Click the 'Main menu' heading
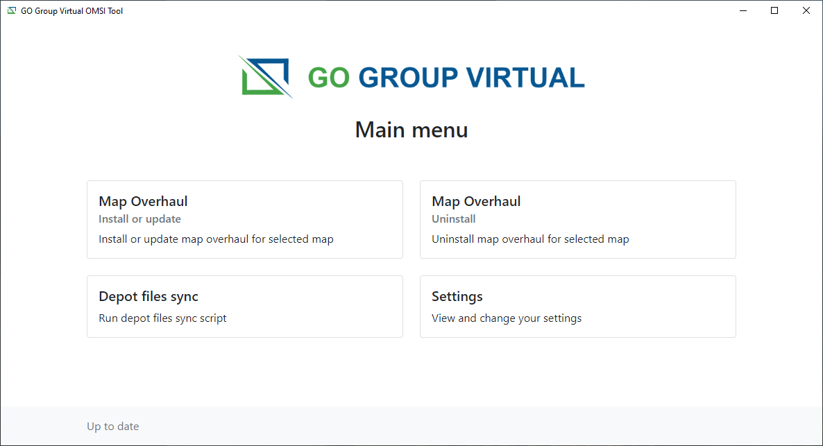Screen dimensions: 823x446 [411, 130]
